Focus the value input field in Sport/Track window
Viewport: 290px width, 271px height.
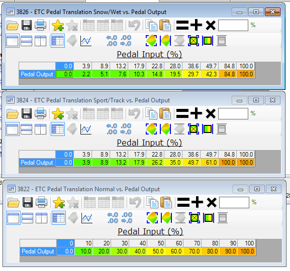coord(233,113)
